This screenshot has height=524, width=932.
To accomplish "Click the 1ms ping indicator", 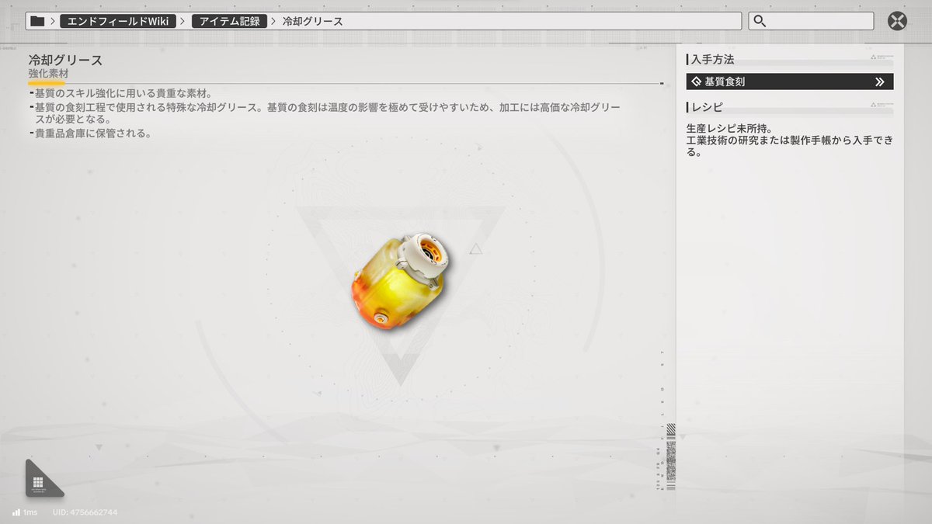I will tap(29, 512).
